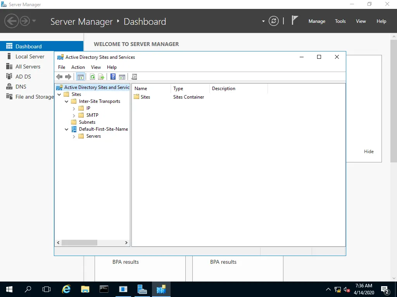Image resolution: width=397 pixels, height=297 pixels.
Task: Select Dashboard in Server Manager sidebar
Action: pos(41,46)
